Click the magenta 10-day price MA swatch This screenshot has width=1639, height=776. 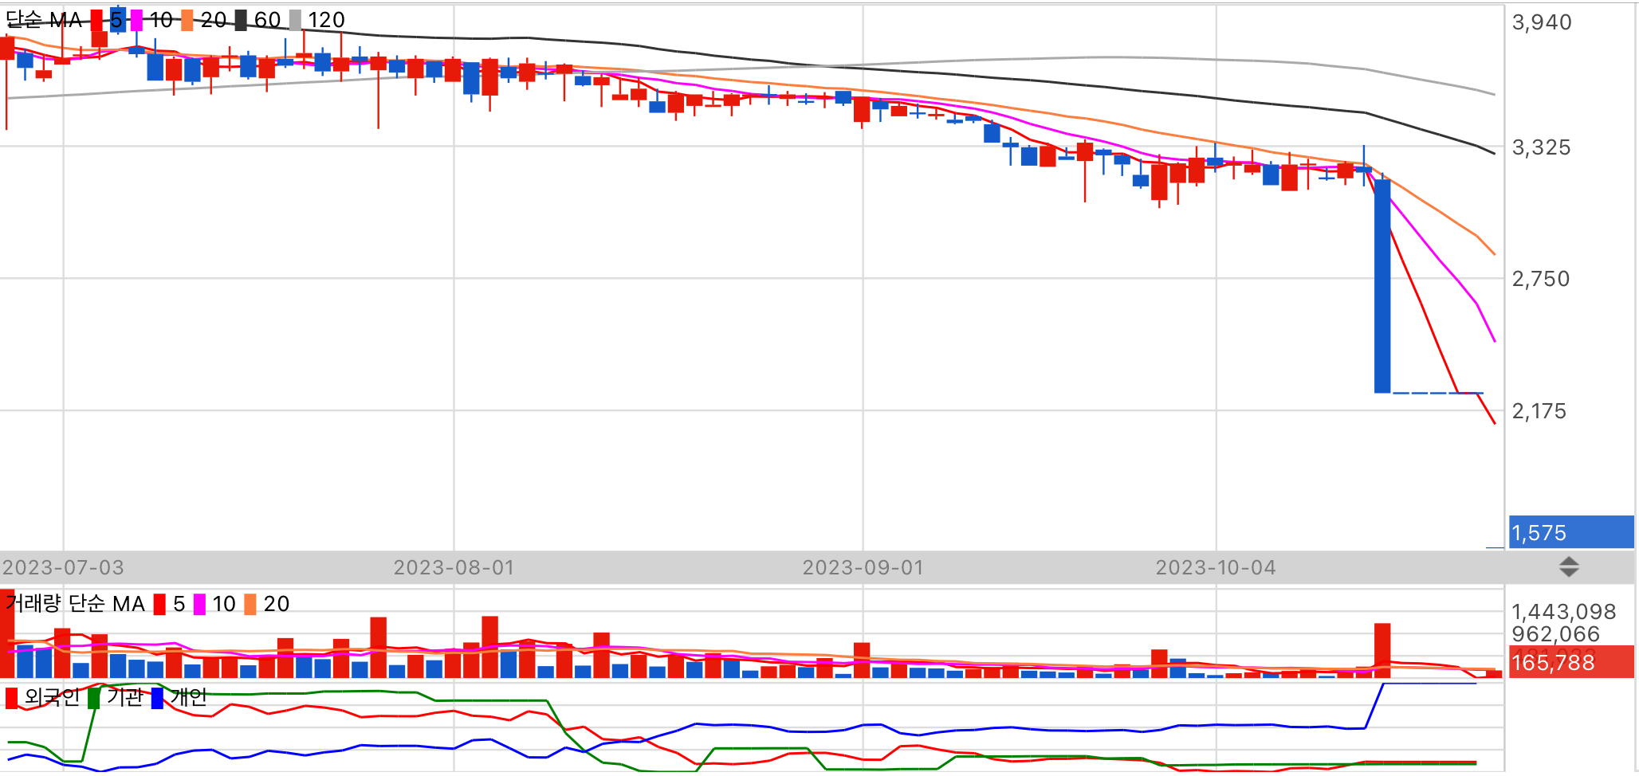136,20
